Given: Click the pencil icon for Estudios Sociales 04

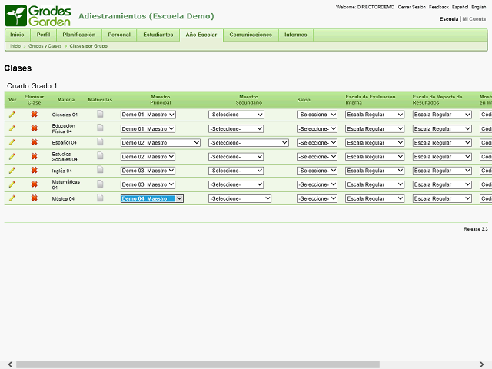Looking at the screenshot, I should (x=12, y=156).
